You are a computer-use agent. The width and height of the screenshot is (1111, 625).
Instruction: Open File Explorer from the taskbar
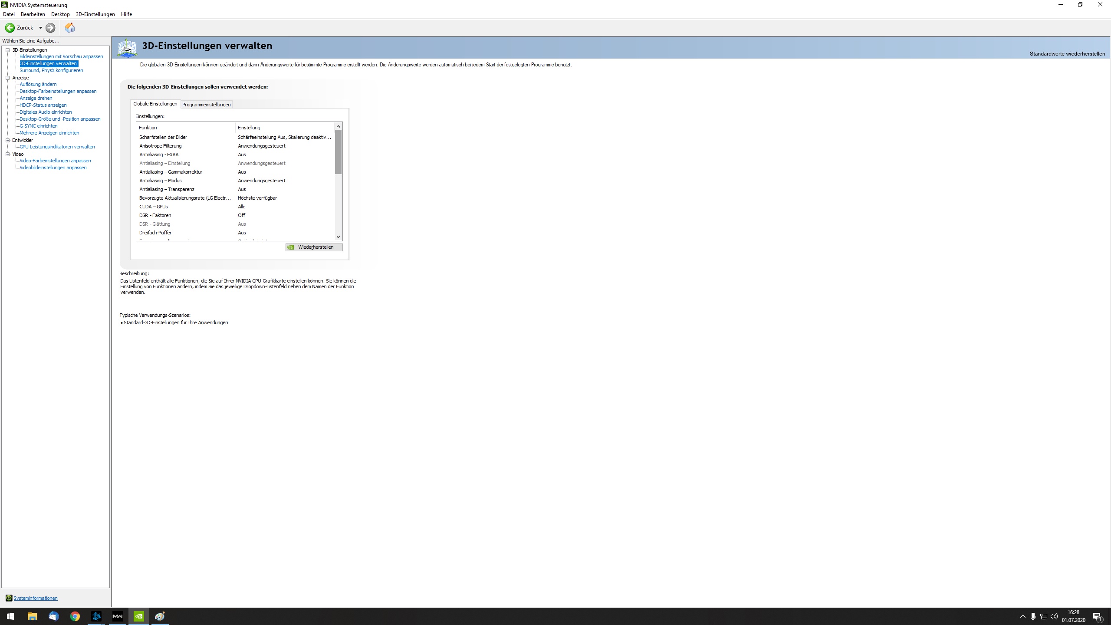(x=33, y=616)
